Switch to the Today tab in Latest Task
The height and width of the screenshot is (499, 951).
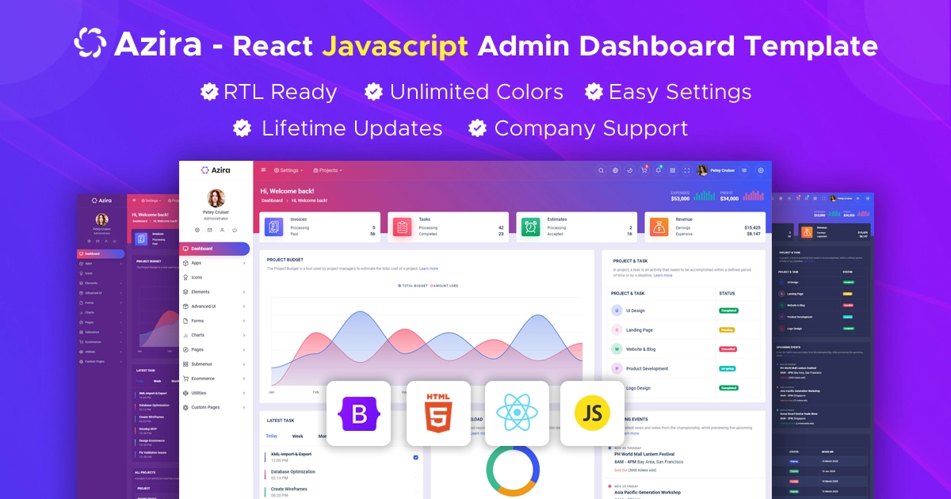[272, 436]
